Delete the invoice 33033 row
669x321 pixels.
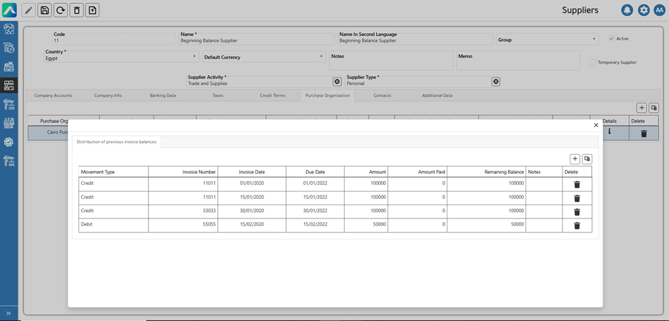pos(577,212)
